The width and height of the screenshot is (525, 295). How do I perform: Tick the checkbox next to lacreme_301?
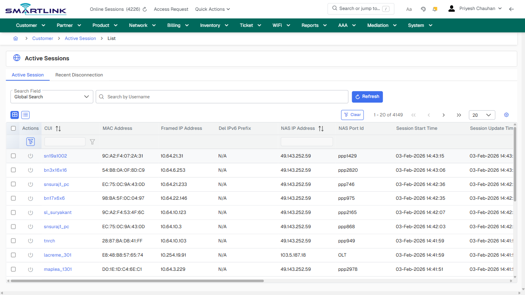[x=13, y=255]
